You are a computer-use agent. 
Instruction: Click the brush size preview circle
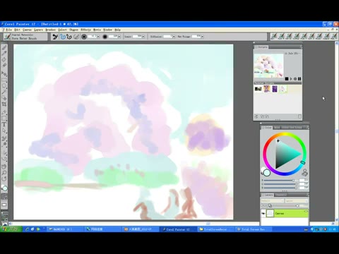pos(84,37)
